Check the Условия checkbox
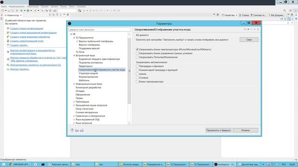 pyautogui.click(x=137, y=77)
